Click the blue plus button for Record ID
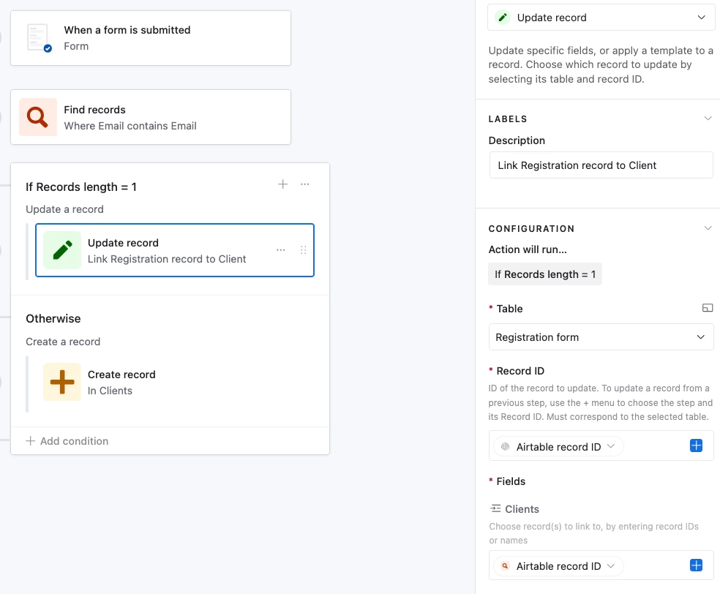 pos(696,446)
